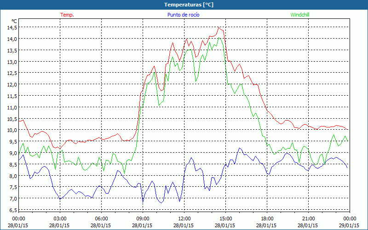Screen dimensions: 368x230
Task: Click the Temperaturas [°C] chart title
Action: coord(189,5)
